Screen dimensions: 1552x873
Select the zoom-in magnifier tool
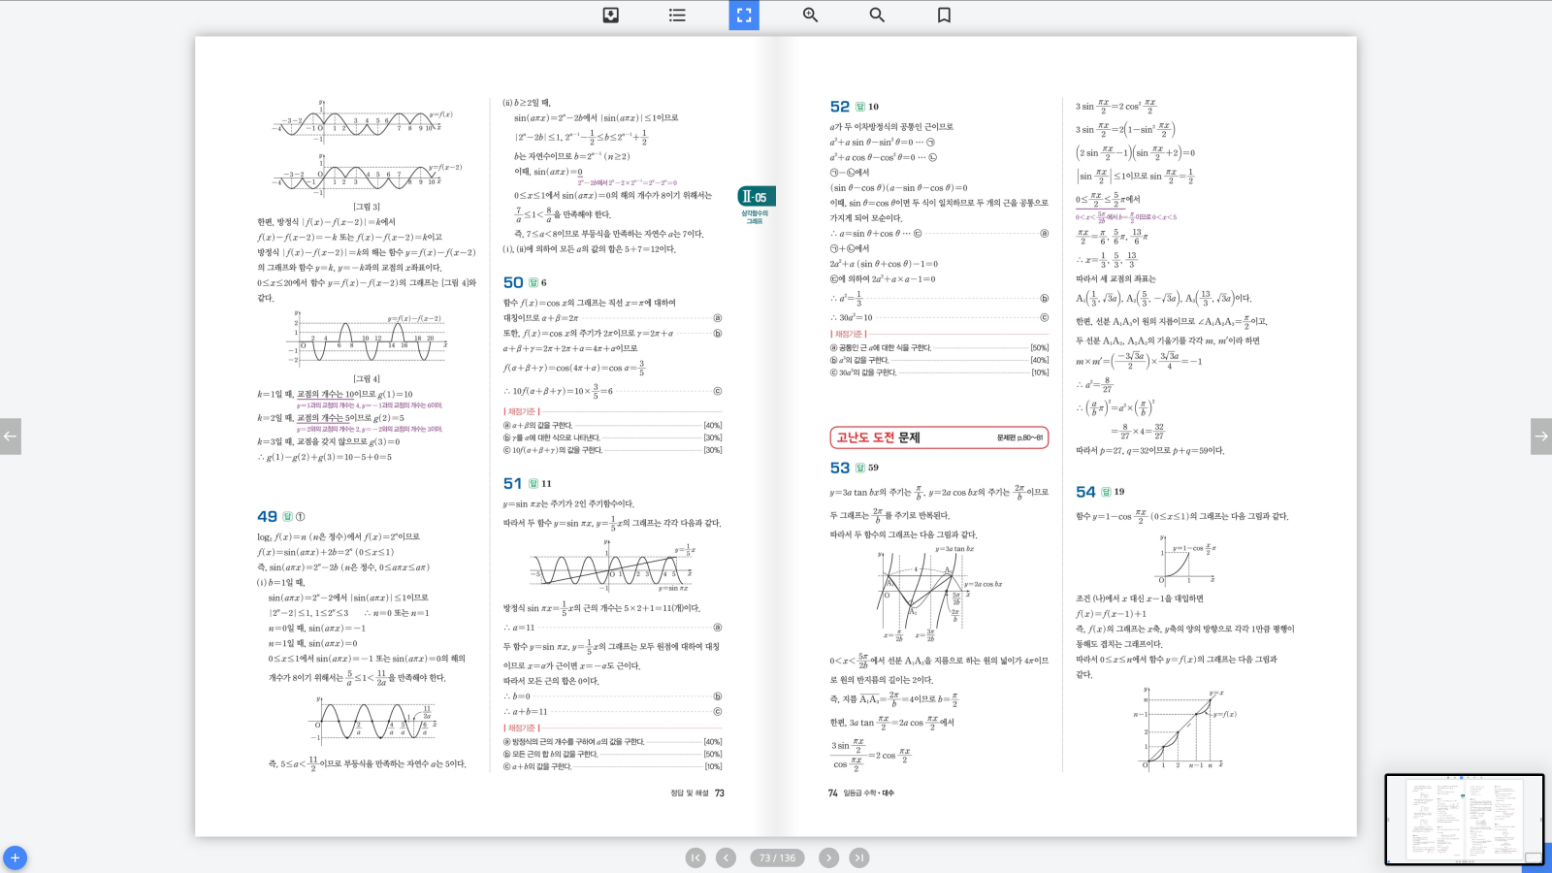811,16
